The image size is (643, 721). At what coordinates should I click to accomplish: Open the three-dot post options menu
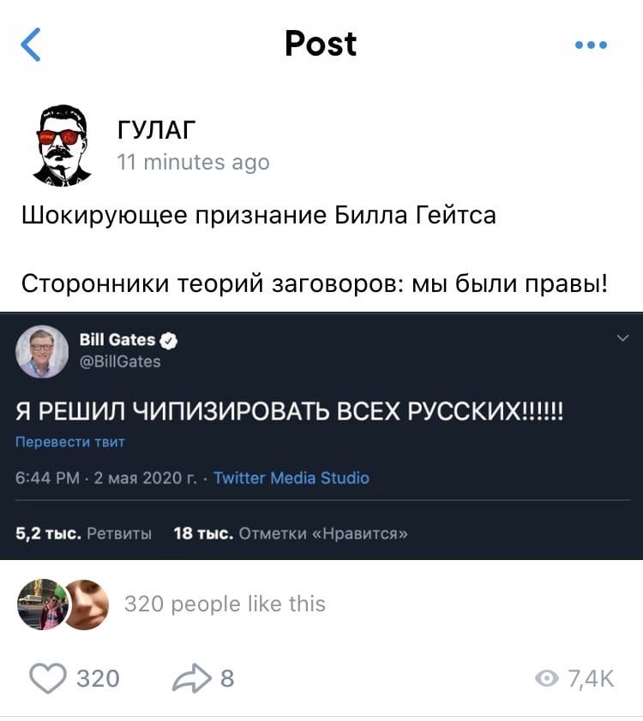pyautogui.click(x=591, y=45)
